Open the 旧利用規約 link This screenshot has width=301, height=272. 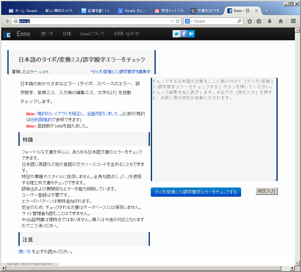coord(41,120)
